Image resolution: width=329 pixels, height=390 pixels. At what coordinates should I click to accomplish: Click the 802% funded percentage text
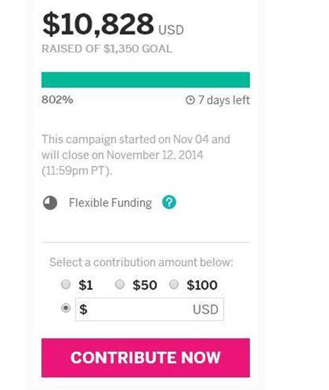pos(57,100)
